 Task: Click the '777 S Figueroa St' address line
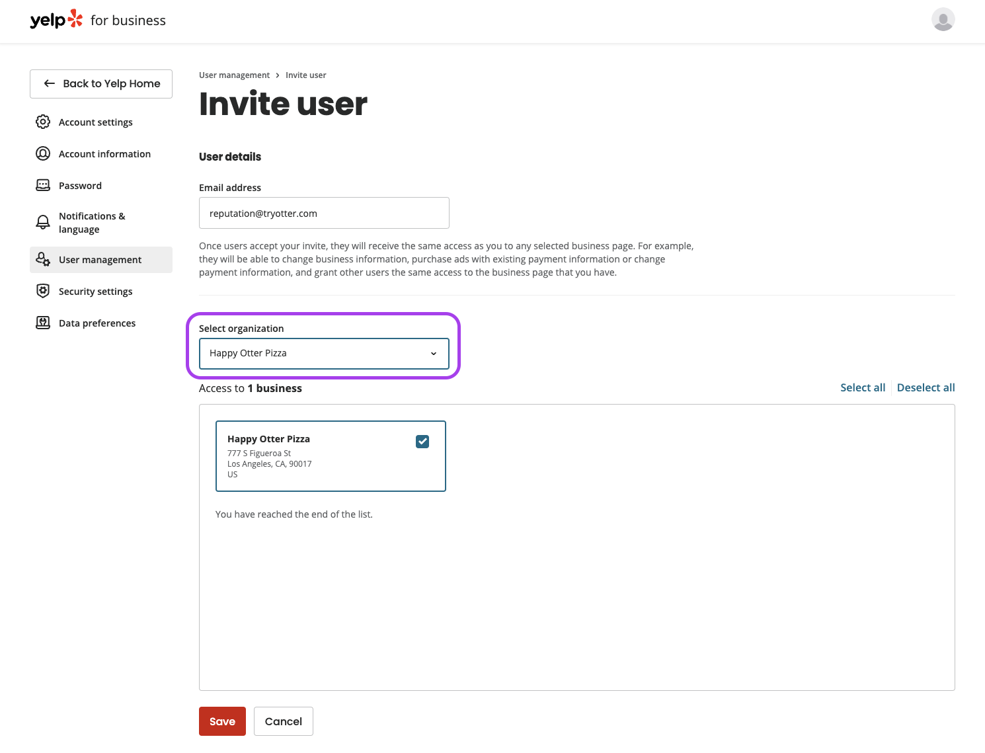[259, 454]
